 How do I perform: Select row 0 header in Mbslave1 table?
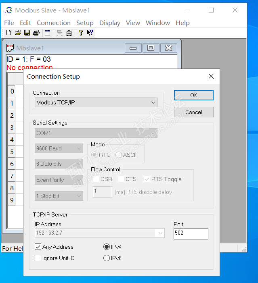(12, 91)
